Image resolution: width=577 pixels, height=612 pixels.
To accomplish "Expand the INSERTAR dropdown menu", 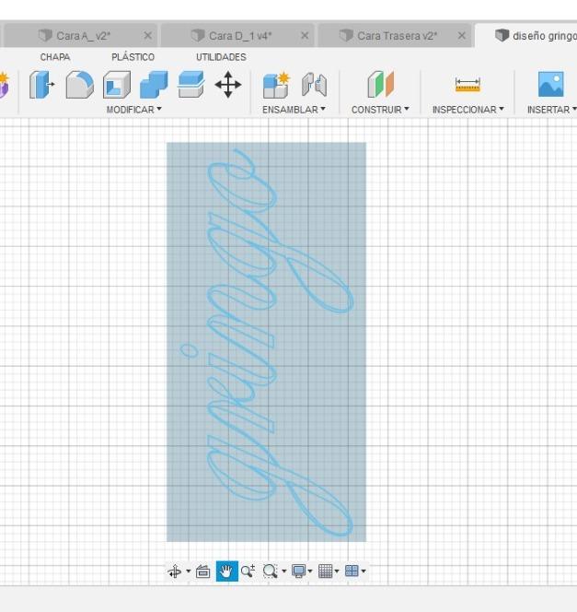I will coord(551,110).
